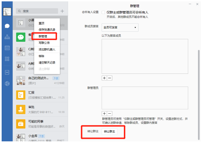
Task: Close the 群管理 window
Action: (197, 4)
